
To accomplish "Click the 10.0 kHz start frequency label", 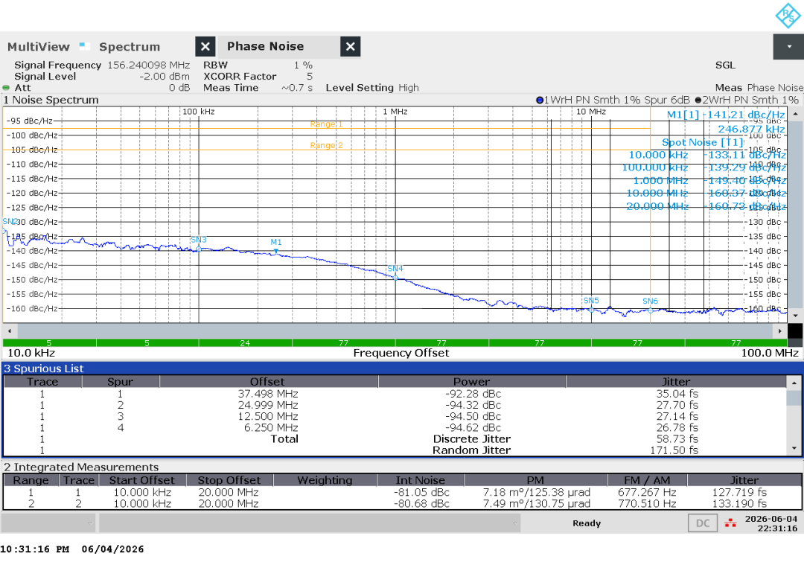I will [x=31, y=353].
